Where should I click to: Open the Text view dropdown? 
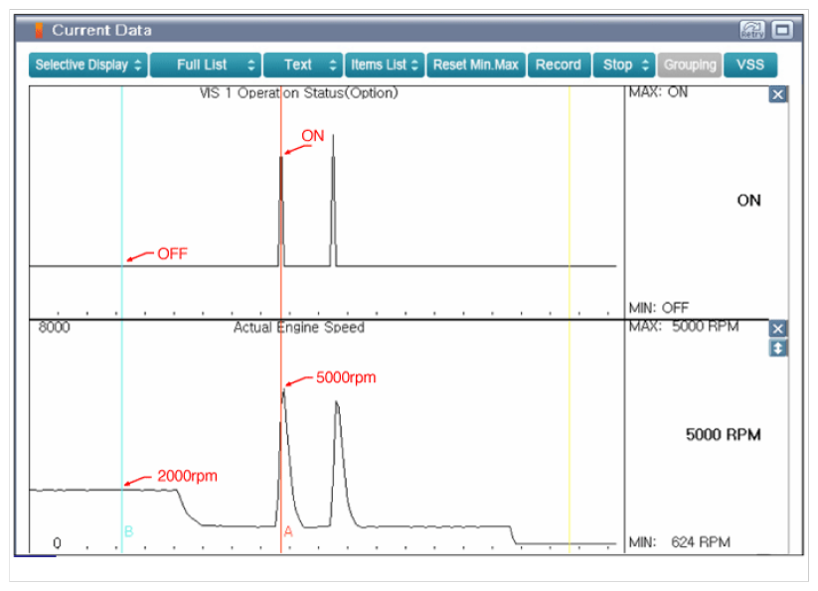coord(303,65)
